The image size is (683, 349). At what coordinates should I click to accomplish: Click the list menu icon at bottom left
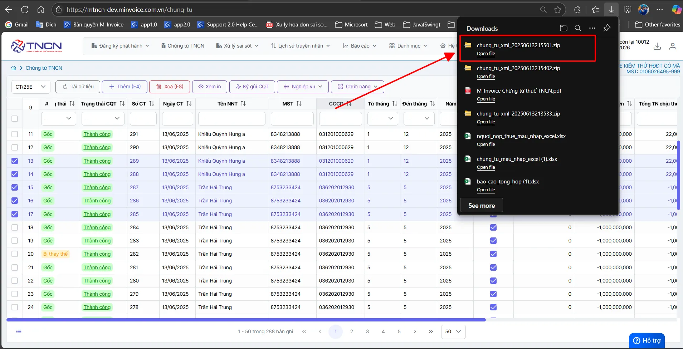[x=19, y=331]
